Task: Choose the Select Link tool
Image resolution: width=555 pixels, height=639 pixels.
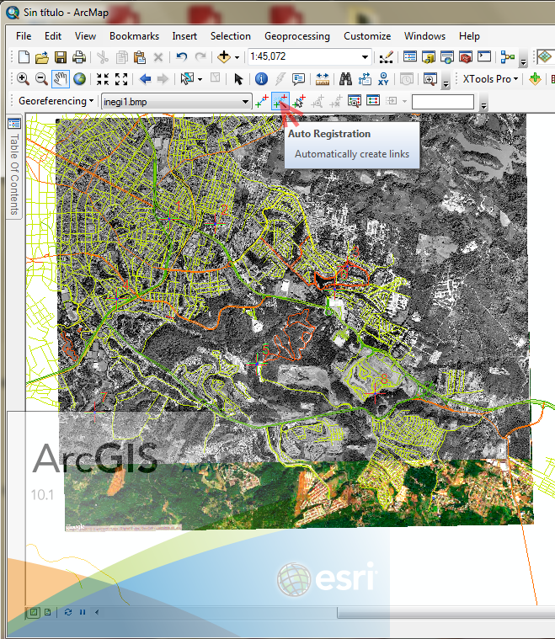Action: (x=299, y=101)
